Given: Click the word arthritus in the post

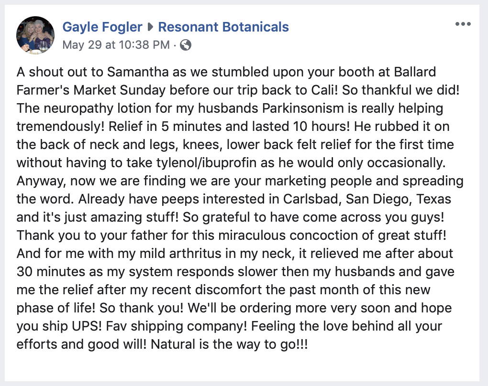Looking at the screenshot, I should tap(195, 254).
